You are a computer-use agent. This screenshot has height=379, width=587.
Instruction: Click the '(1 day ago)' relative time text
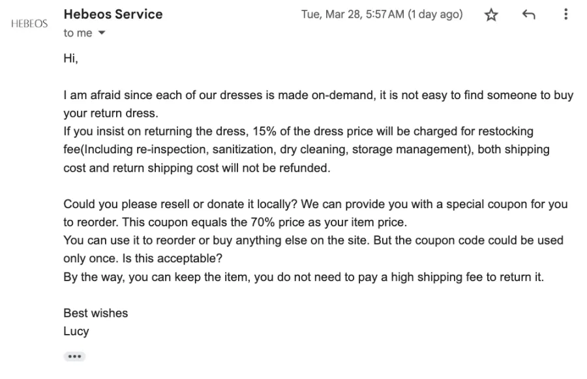pyautogui.click(x=436, y=14)
